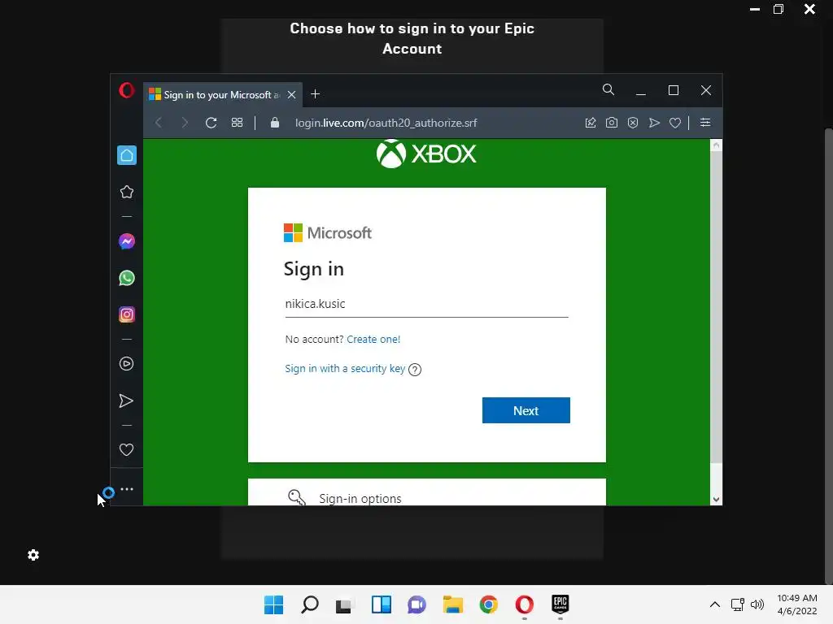Open Epic launcher settings gear
Screen dimensions: 833x624
33,555
